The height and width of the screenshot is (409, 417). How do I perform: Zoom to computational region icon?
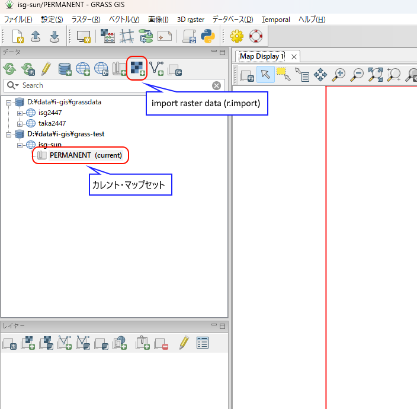[394, 75]
